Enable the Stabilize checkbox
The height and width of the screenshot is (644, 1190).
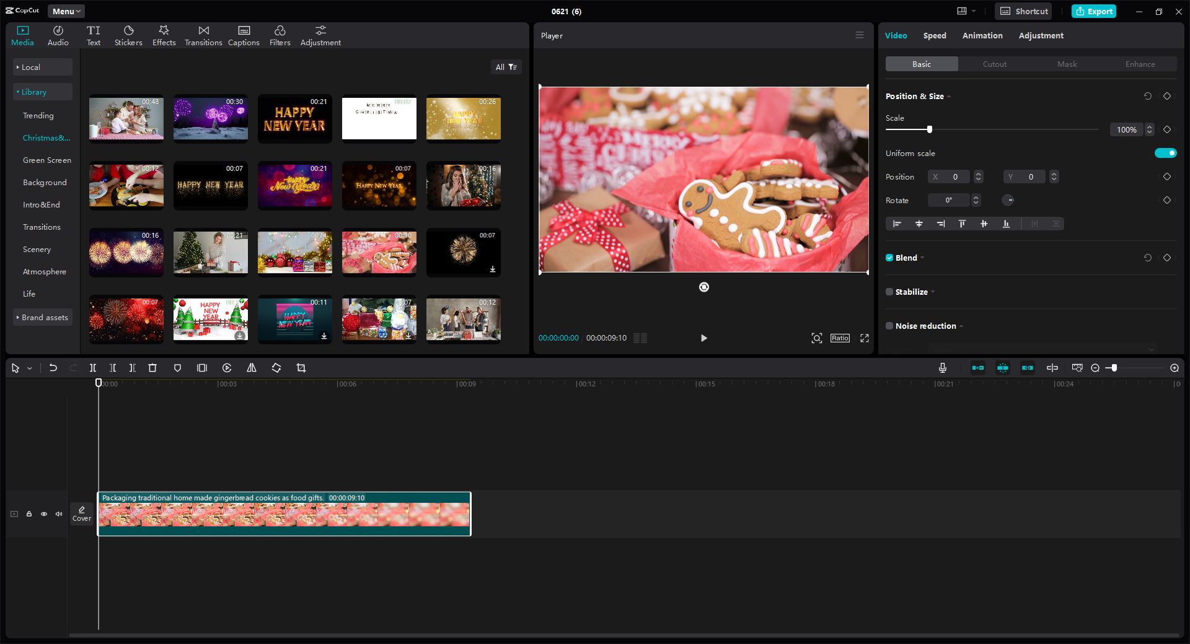tap(889, 292)
